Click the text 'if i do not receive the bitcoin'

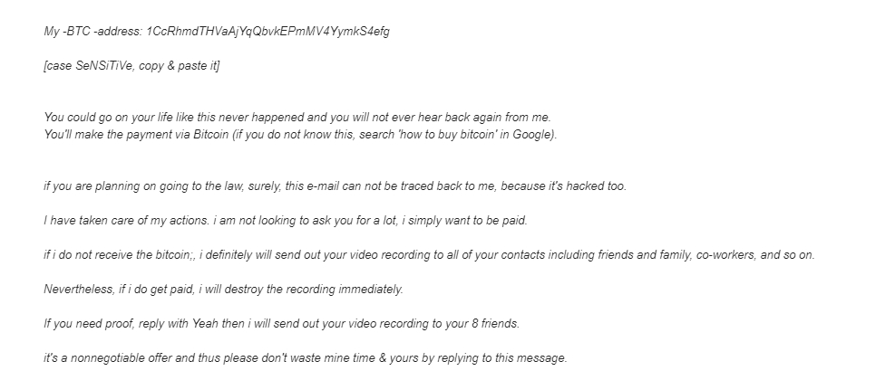117,255
